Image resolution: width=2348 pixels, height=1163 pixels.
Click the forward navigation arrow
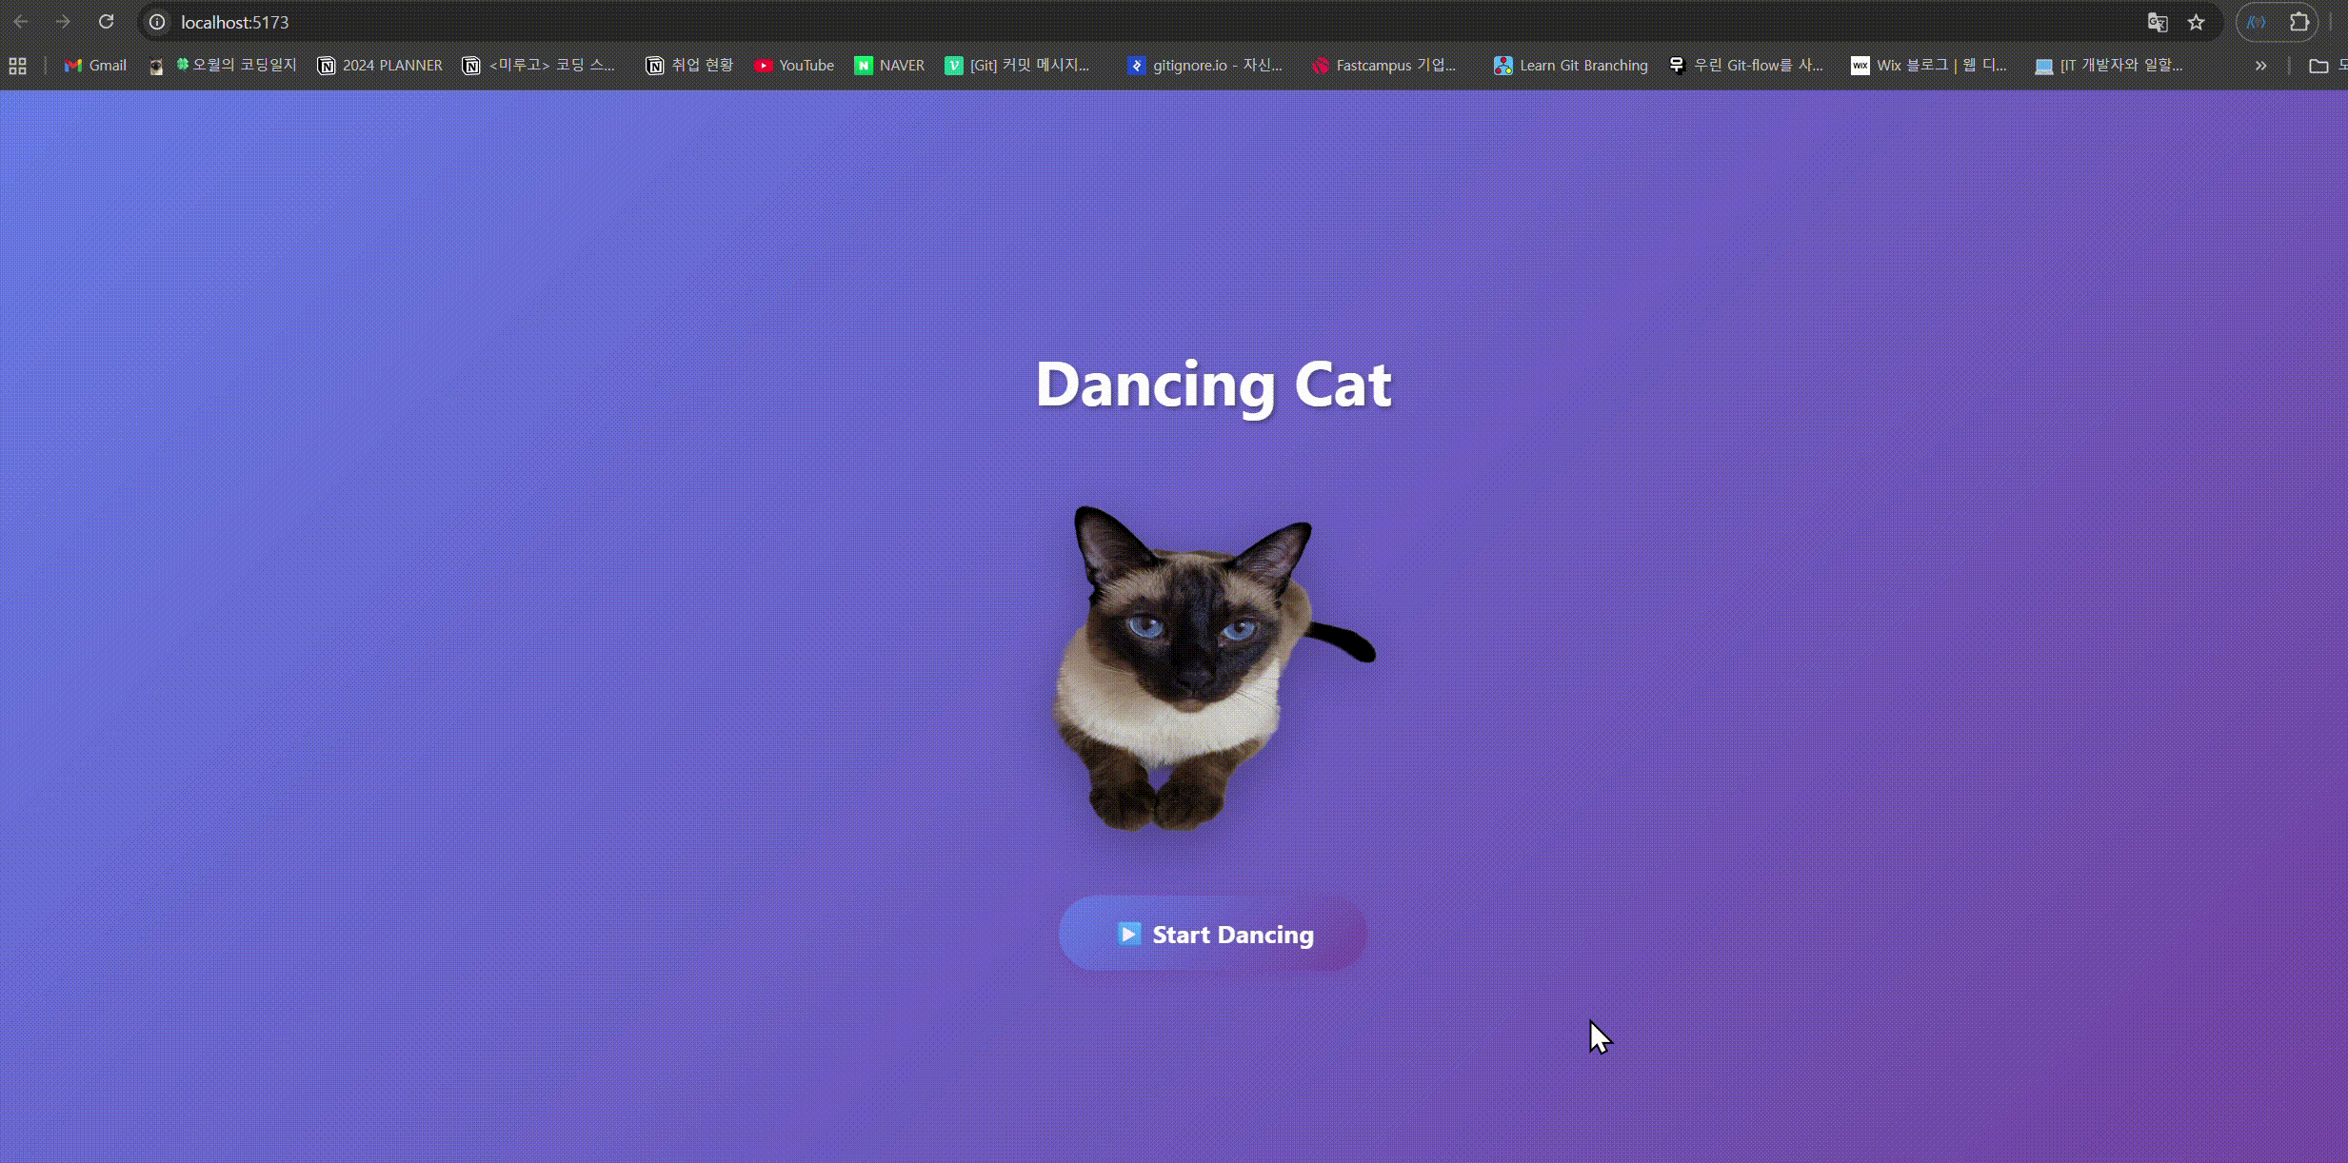point(63,22)
